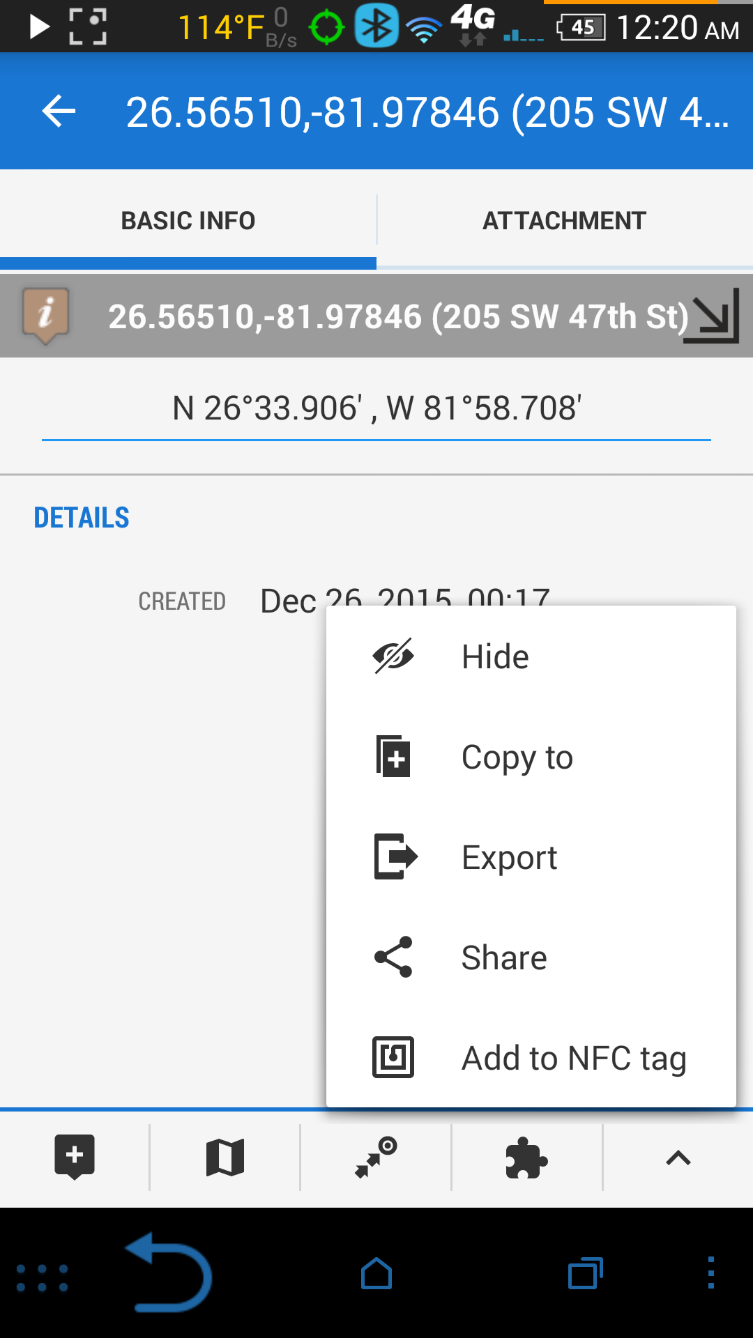The height and width of the screenshot is (1338, 753).
Task: Expand the point title corner arrow
Action: pos(711,316)
